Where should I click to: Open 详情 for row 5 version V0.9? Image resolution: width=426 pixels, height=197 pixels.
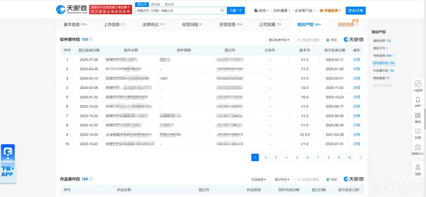[x=357, y=97]
